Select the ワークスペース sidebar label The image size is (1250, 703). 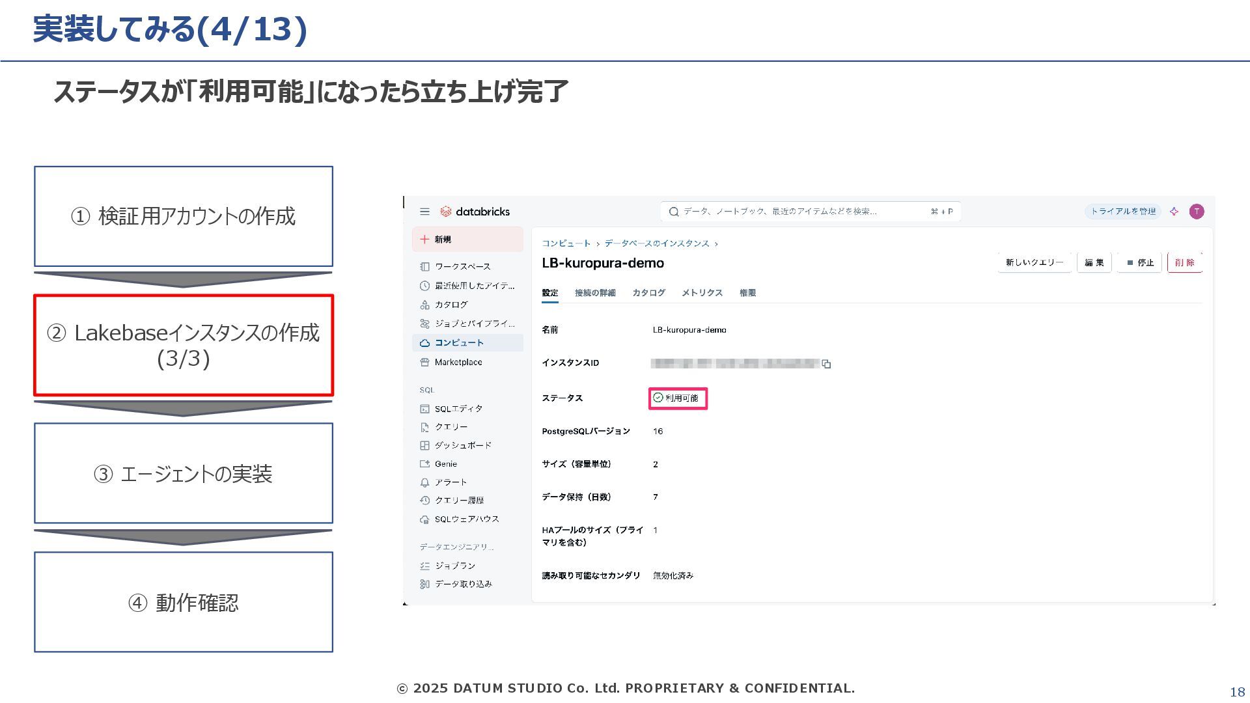pos(463,266)
